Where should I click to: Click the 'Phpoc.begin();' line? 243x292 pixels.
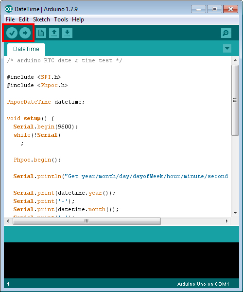(37, 160)
